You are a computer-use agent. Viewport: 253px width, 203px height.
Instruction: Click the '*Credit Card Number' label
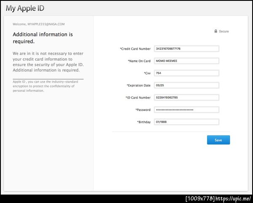(135, 49)
